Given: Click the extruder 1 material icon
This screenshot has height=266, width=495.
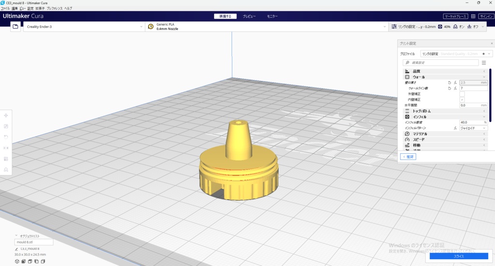Looking at the screenshot, I should coord(151,27).
